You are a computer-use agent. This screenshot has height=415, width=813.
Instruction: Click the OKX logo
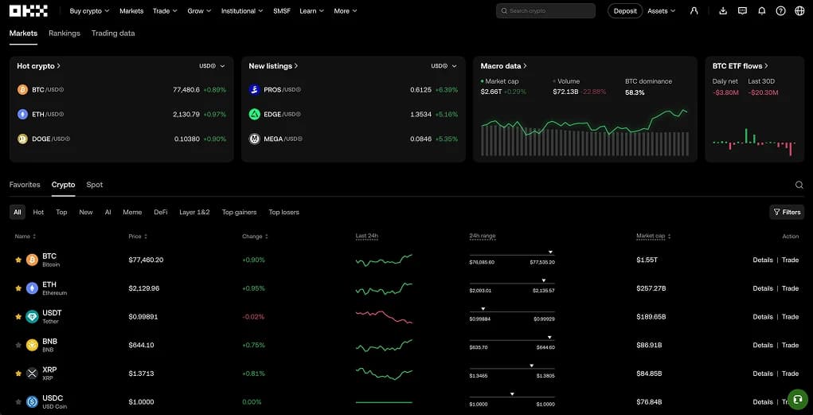point(29,11)
